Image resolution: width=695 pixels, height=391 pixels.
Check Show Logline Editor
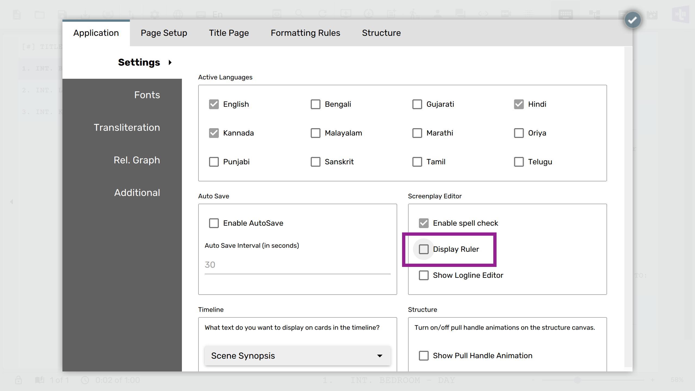424,275
